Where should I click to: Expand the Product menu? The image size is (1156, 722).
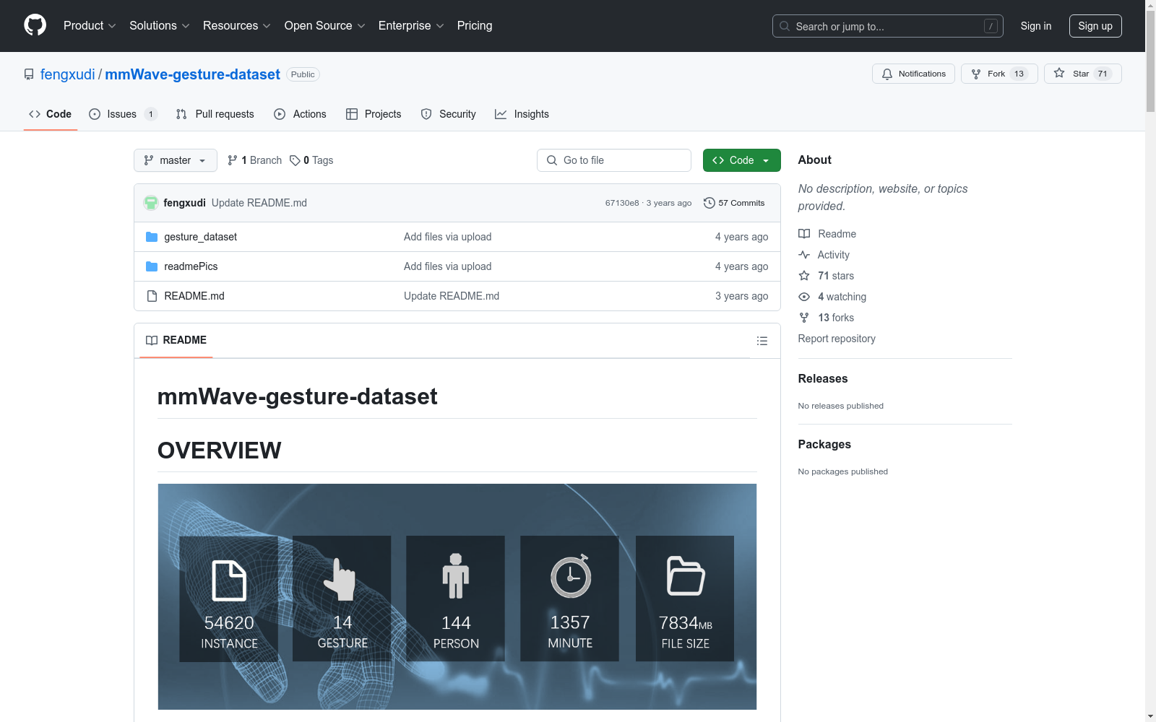(90, 26)
